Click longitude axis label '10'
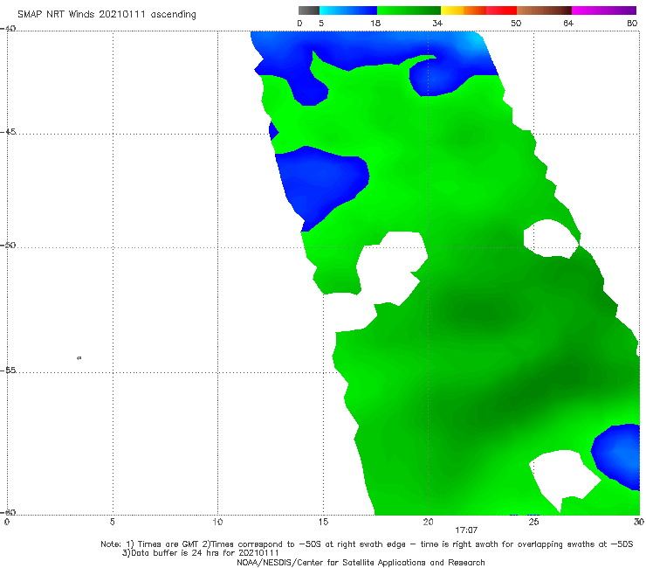The width and height of the screenshot is (646, 568). [x=217, y=523]
